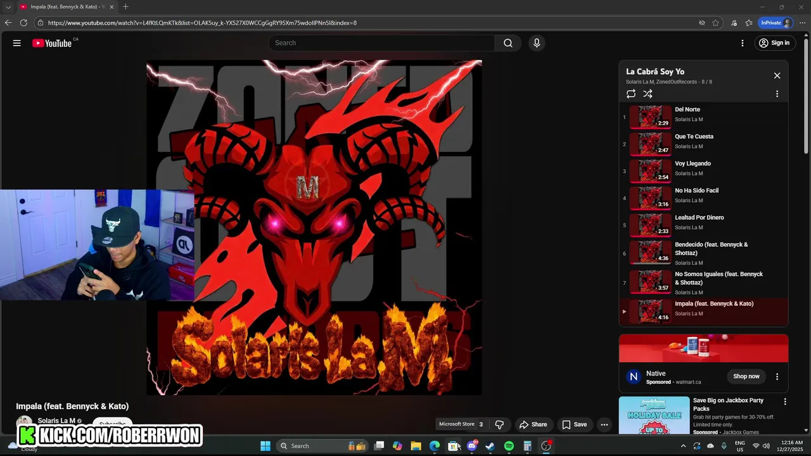
Task: Open Spotify from taskbar
Action: click(x=509, y=446)
